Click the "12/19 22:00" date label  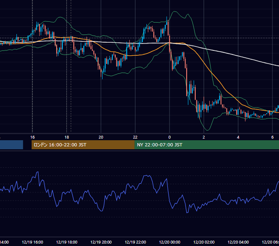tap(135, 242)
